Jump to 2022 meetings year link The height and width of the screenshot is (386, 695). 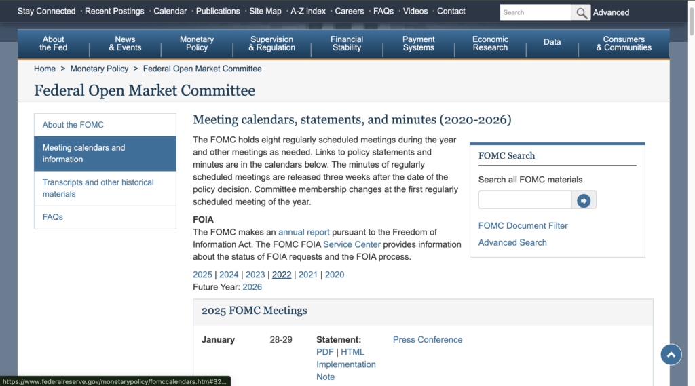[282, 275]
